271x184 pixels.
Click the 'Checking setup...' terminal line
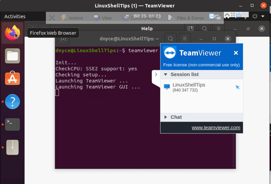(x=81, y=74)
